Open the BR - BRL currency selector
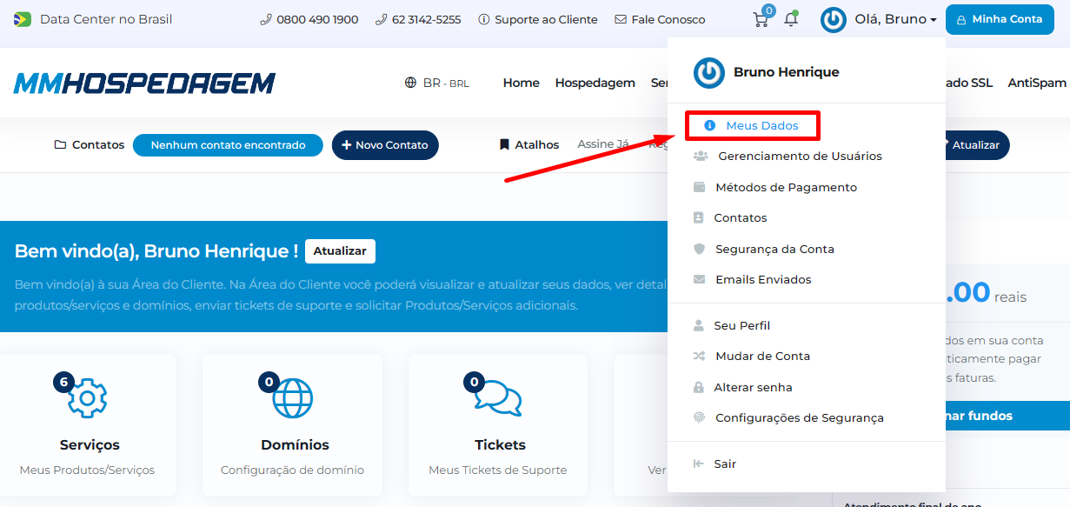Screen dimensions: 1070x507 437,83
